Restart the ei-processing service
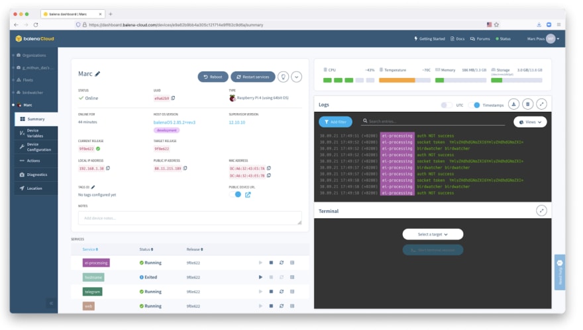The height and width of the screenshot is (330, 583). point(282,263)
